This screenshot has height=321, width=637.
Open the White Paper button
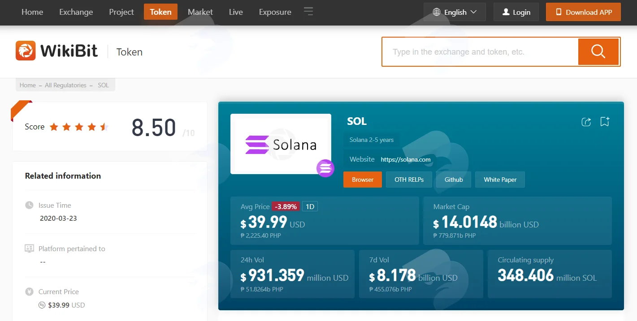click(x=500, y=180)
